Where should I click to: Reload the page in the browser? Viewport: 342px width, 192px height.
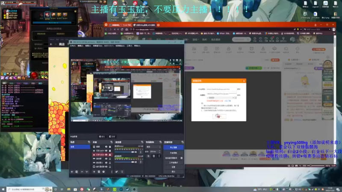(x=122, y=29)
